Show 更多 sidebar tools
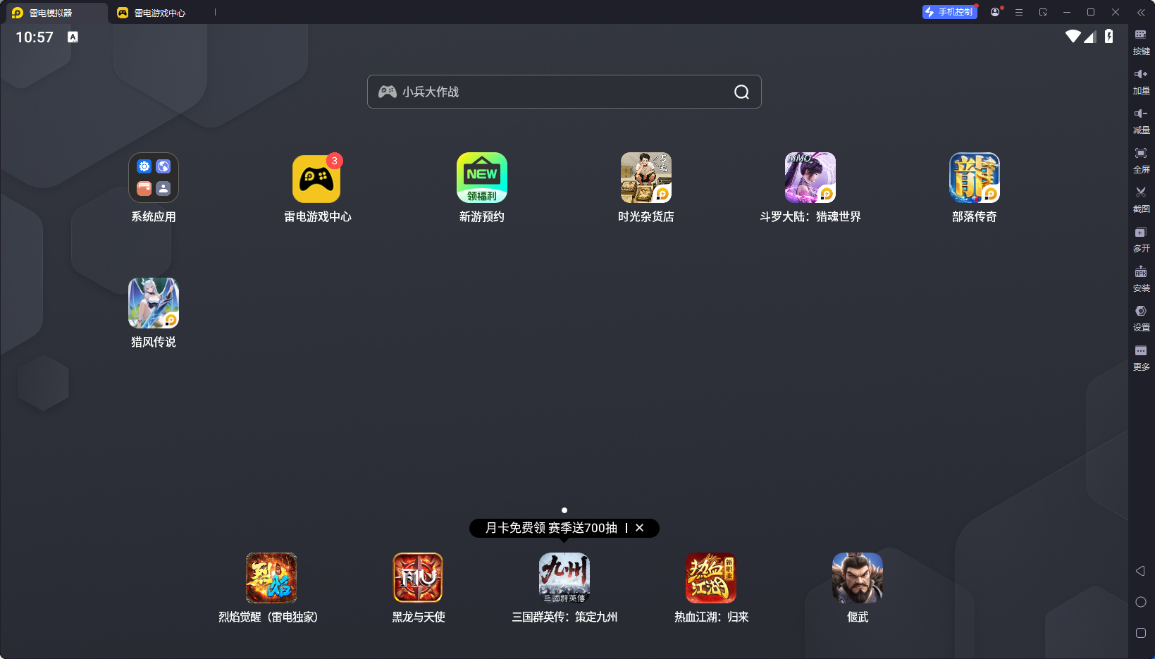 1141,357
